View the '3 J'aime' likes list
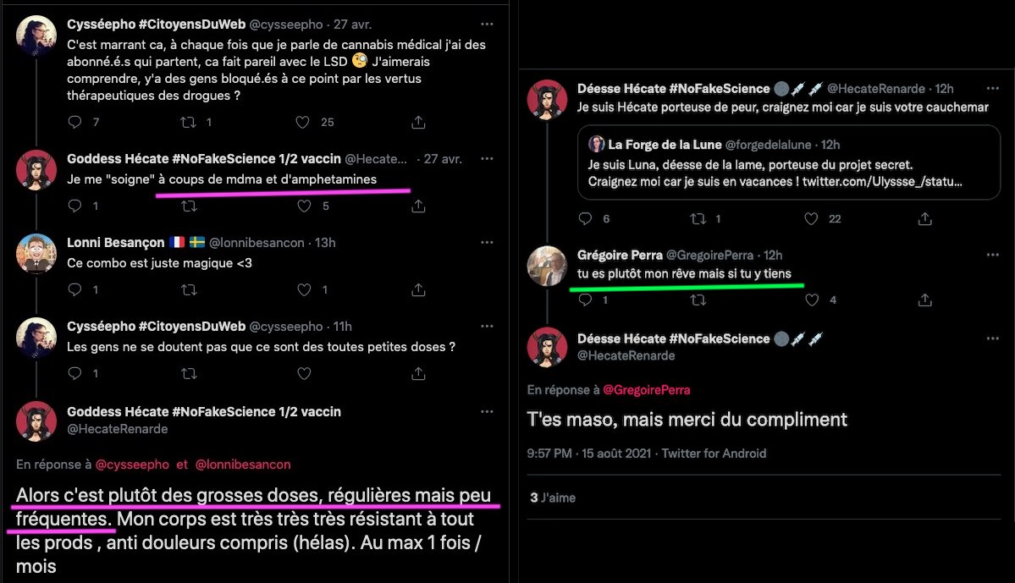This screenshot has height=583, width=1015. (x=552, y=498)
